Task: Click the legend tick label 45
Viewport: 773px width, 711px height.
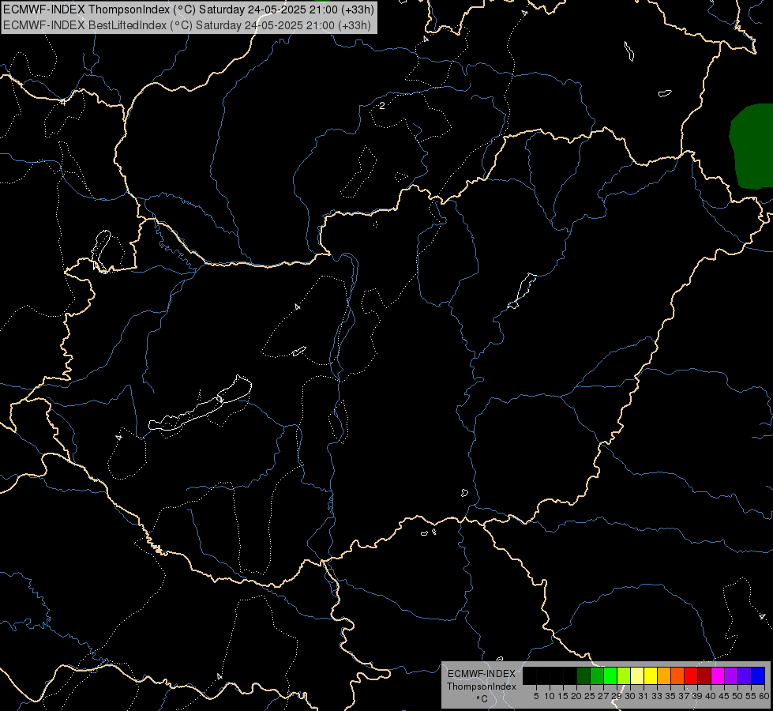Action: (x=724, y=696)
